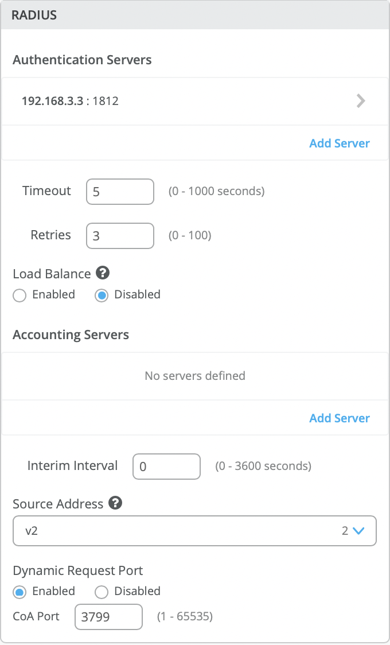Select Enabled for Load Balance
The height and width of the screenshot is (645, 390).
pos(20,296)
